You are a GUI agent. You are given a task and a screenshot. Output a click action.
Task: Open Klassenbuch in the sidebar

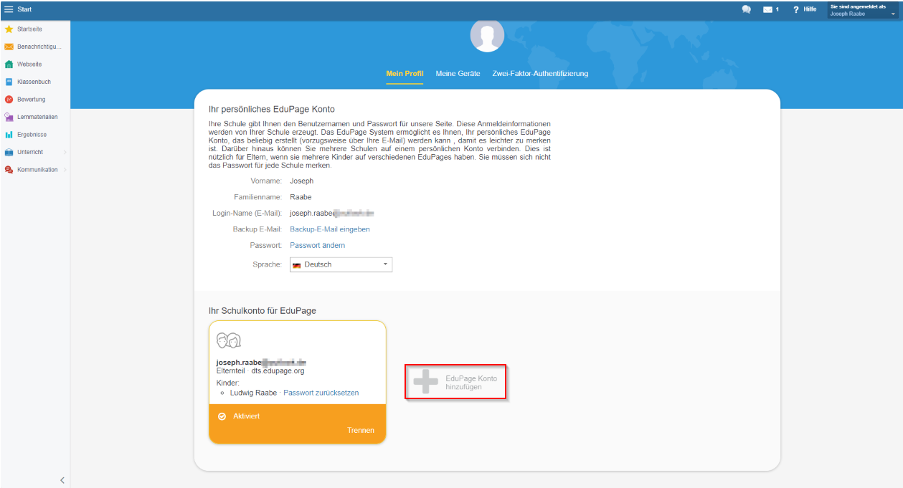pyautogui.click(x=35, y=82)
